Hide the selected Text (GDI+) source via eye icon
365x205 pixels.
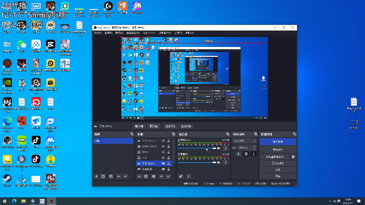[163, 164]
